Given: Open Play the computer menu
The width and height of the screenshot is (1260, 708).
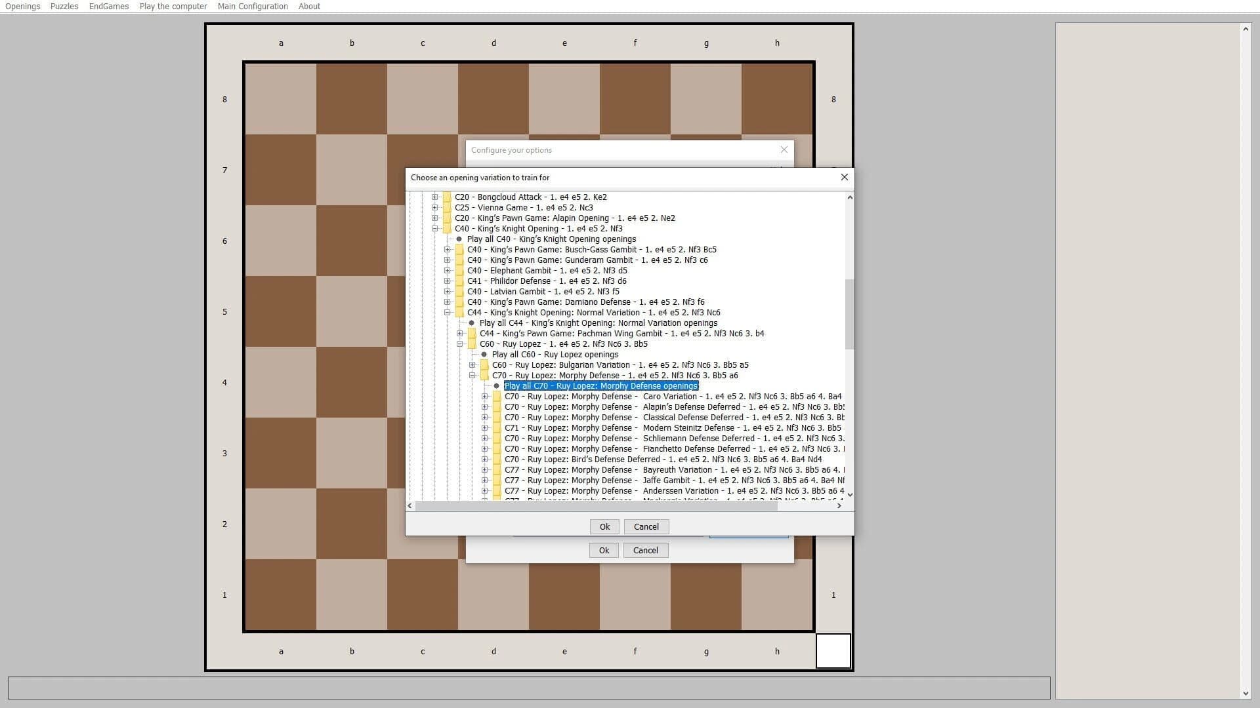Looking at the screenshot, I should click(x=173, y=6).
